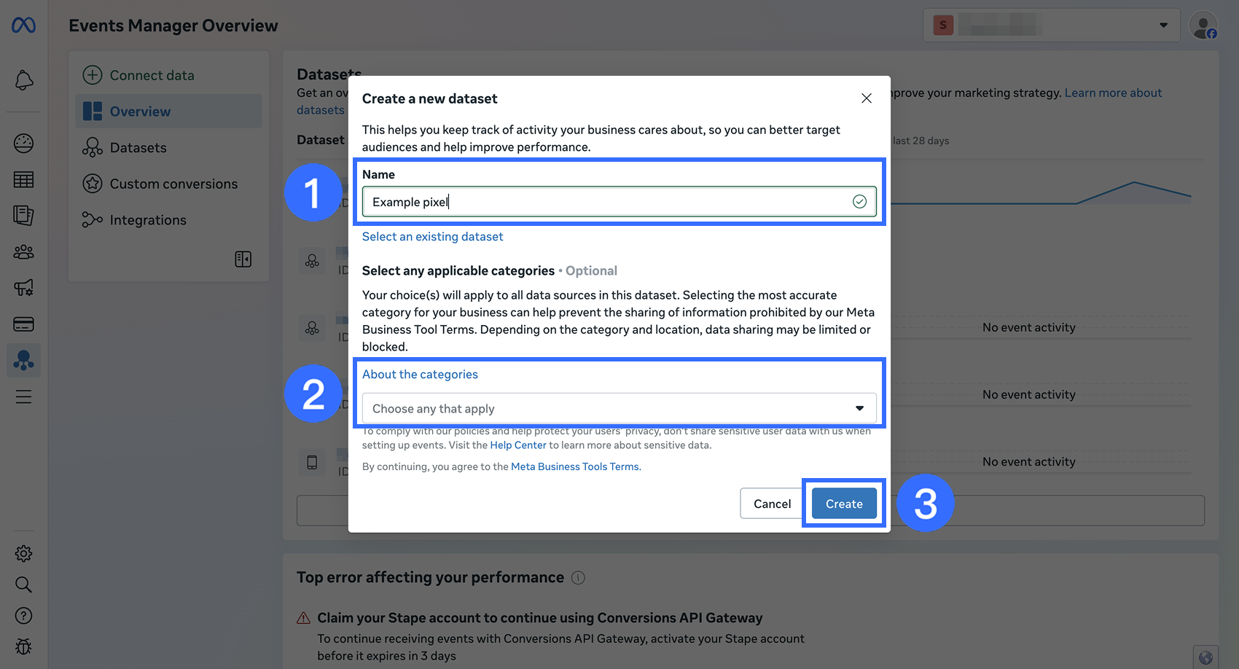
Task: Click the Meta logo icon
Action: [x=24, y=26]
